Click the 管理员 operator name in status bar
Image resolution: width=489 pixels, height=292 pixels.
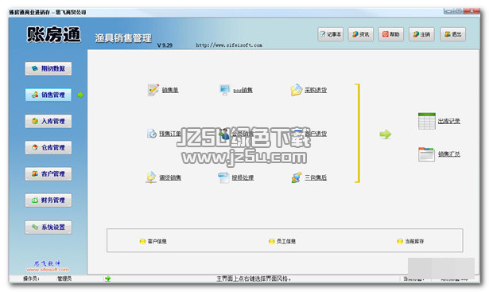[x=64, y=278]
